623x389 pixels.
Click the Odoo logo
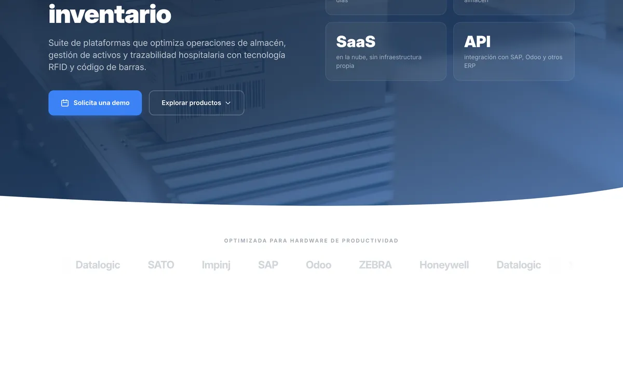click(x=318, y=265)
